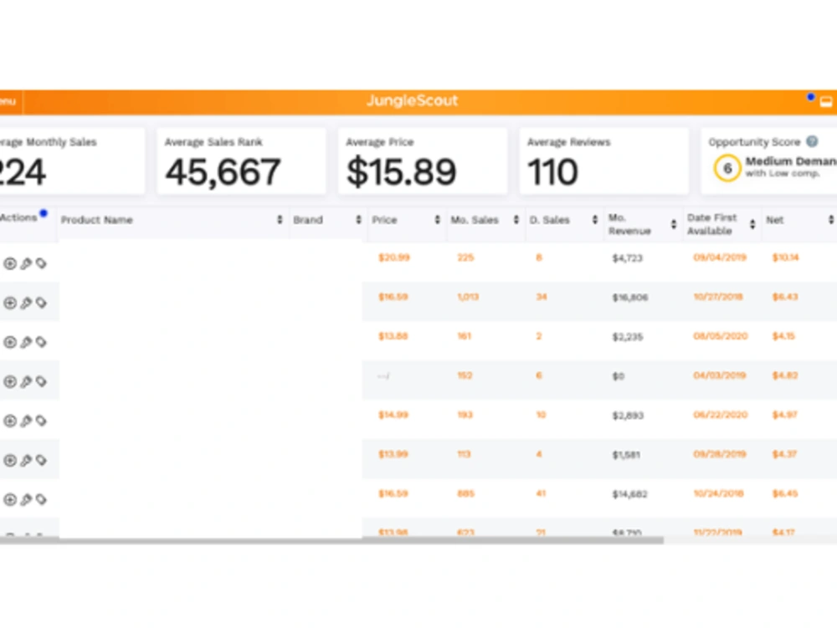
Task: Click the Actions column header
Action: point(18,217)
